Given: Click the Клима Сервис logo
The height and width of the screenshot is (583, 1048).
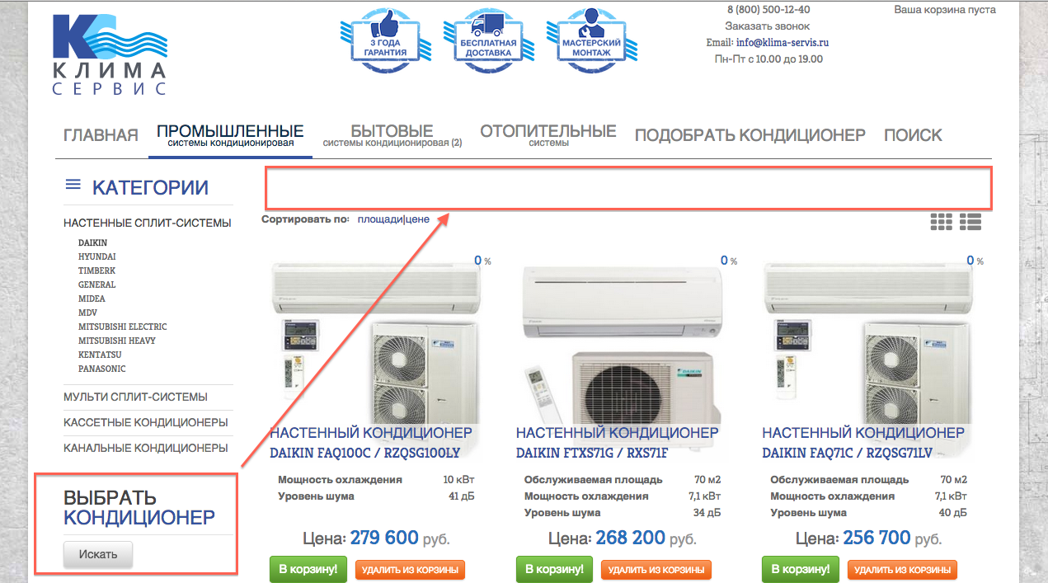Looking at the screenshot, I should 109,54.
